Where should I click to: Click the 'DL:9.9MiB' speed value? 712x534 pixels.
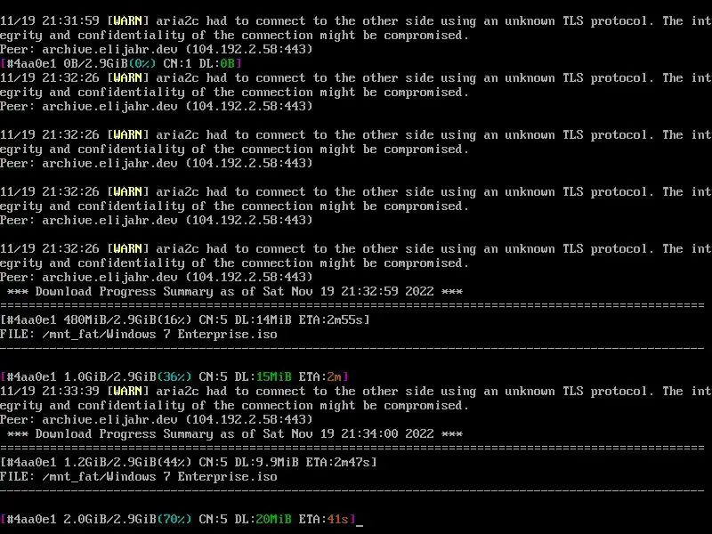tap(266, 462)
